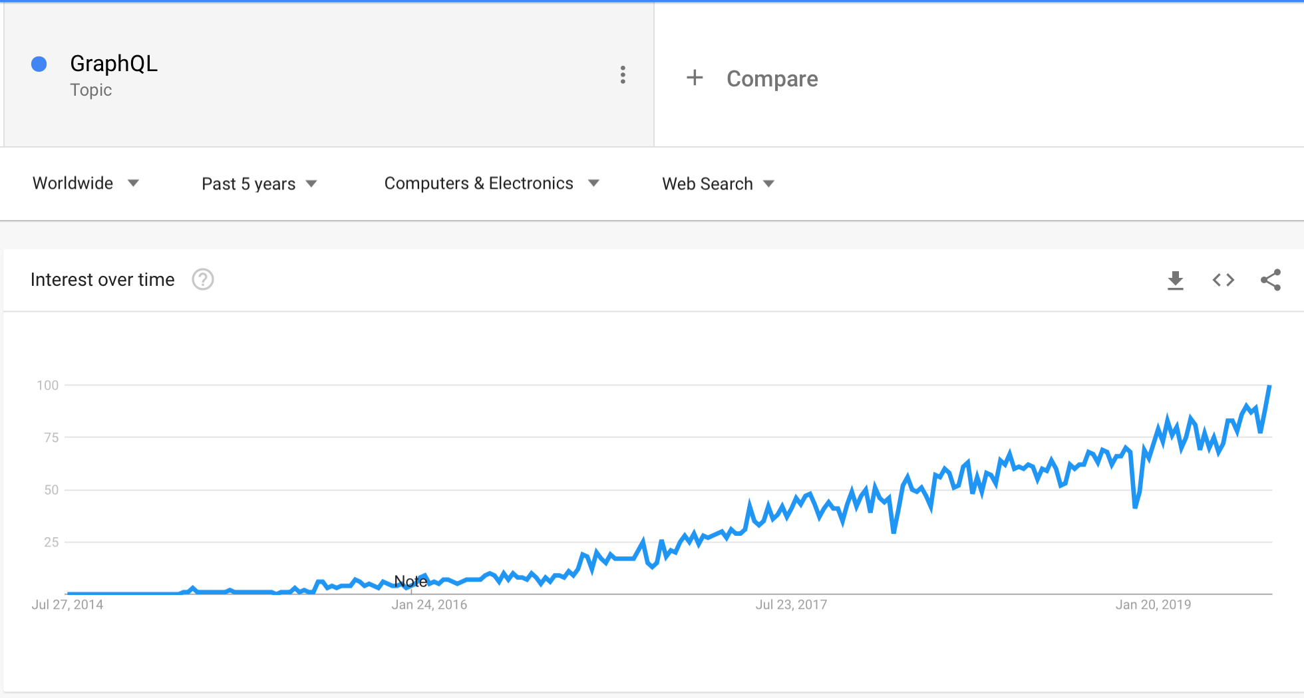Click the Jul 23, 2017 date marker
The height and width of the screenshot is (698, 1304).
pyautogui.click(x=791, y=604)
